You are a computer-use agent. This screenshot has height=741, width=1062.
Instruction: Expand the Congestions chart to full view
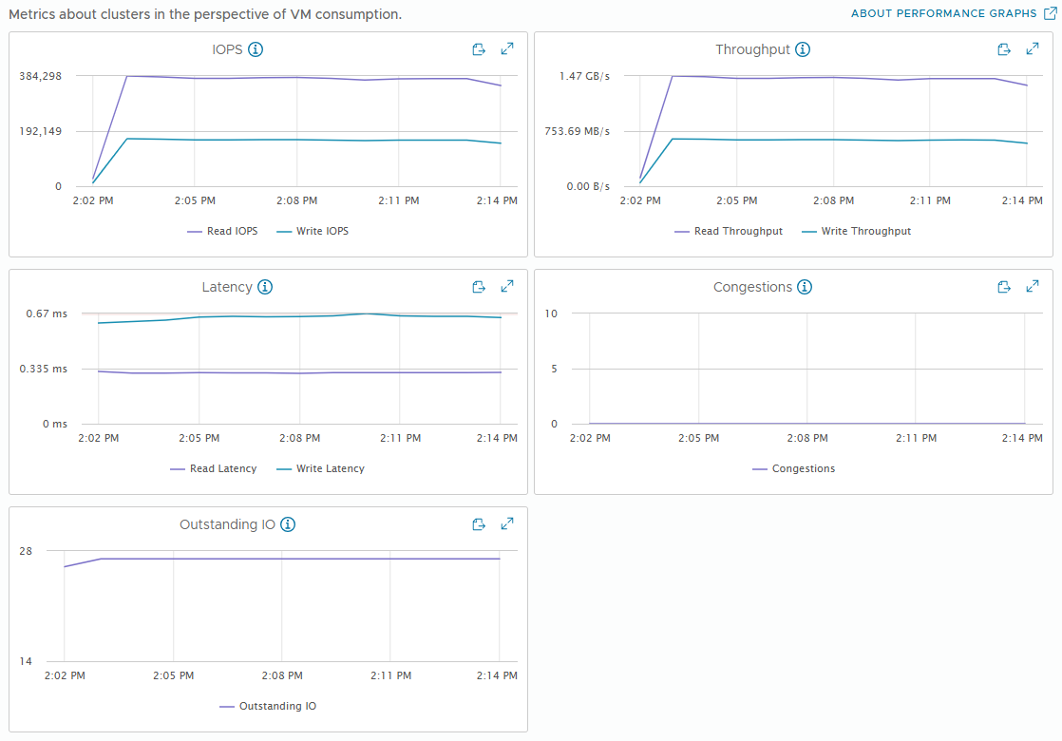1033,287
